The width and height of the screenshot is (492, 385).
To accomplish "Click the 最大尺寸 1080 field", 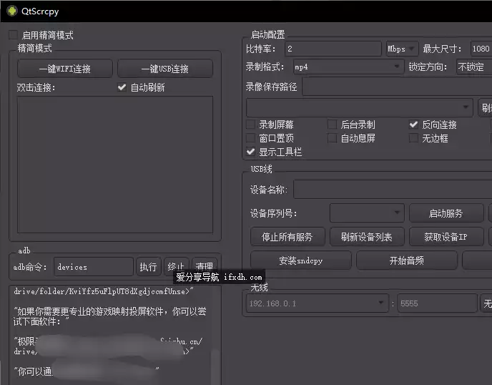I will [x=481, y=49].
